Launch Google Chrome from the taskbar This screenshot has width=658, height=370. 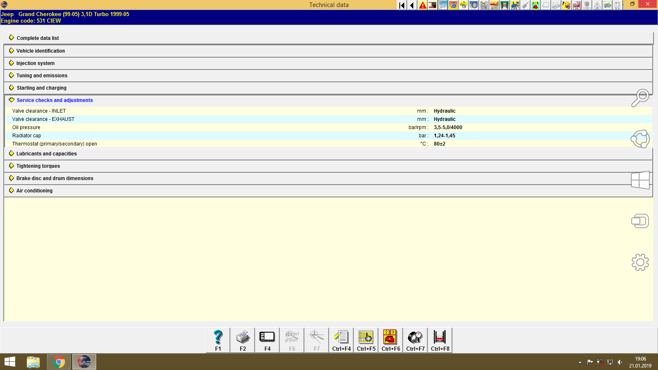pyautogui.click(x=58, y=361)
